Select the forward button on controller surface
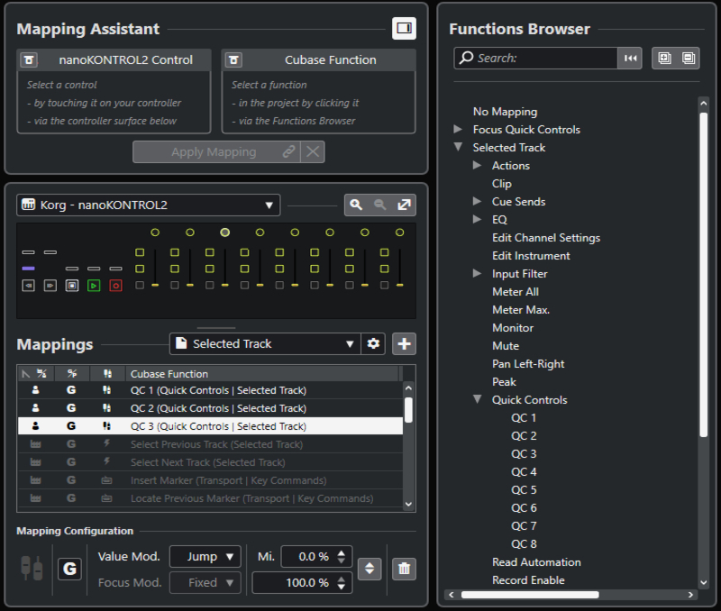 click(50, 286)
